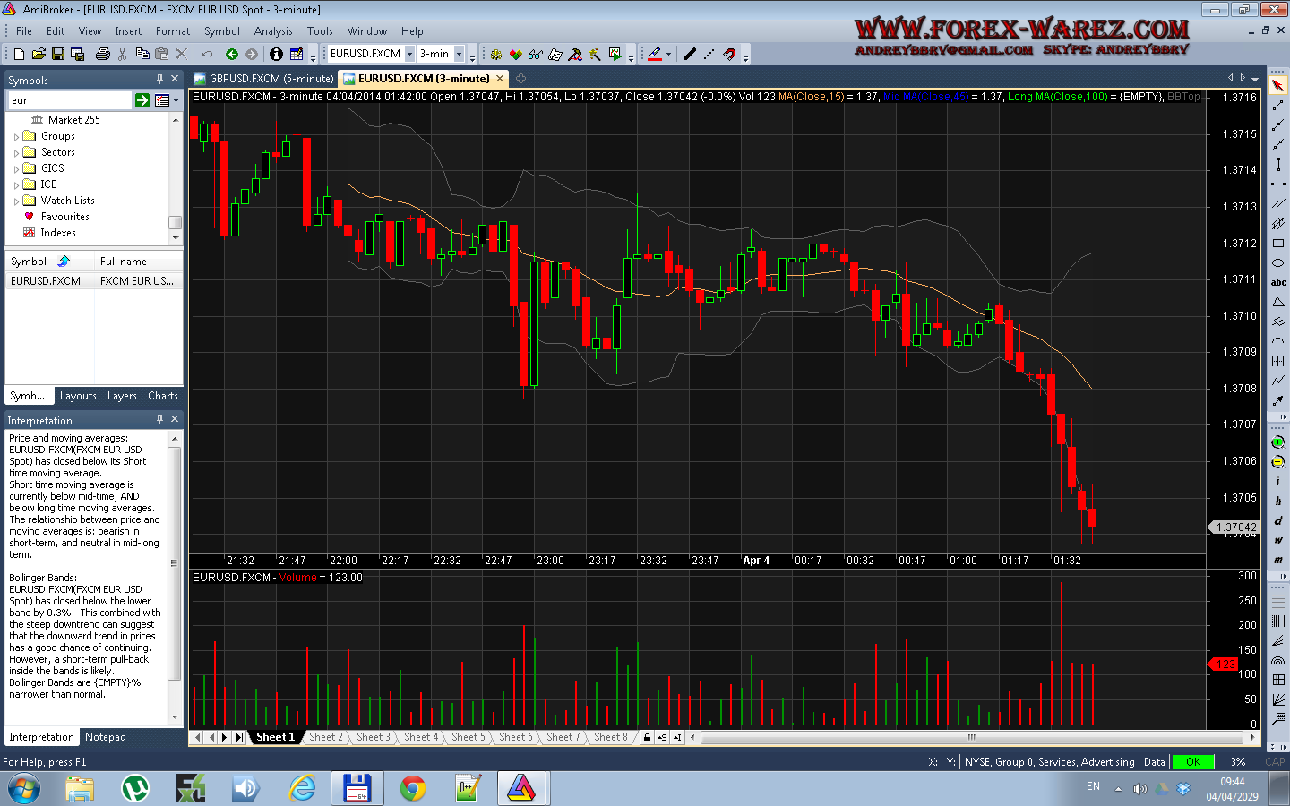Open the Information icon in toolbar
Viewport: 1290px width, 806px height.
coord(276,54)
